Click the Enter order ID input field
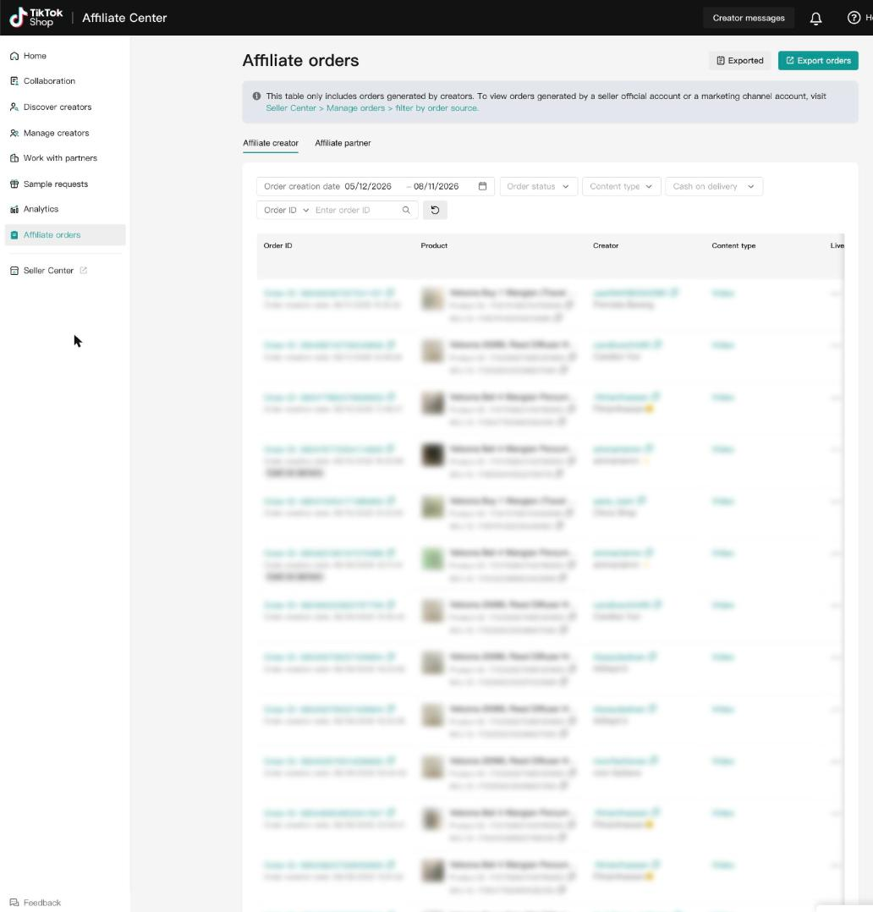Image resolution: width=873 pixels, height=912 pixels. point(356,210)
